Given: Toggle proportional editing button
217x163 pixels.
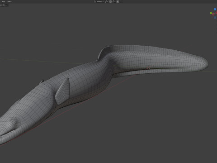Looking at the screenshot, I should click(118, 1).
